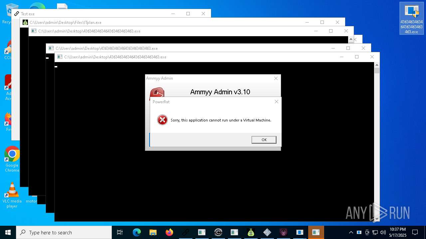This screenshot has height=239, width=426.
Task: Click the ITplan.exe title bar money-bag icon
Action: [x=25, y=22]
